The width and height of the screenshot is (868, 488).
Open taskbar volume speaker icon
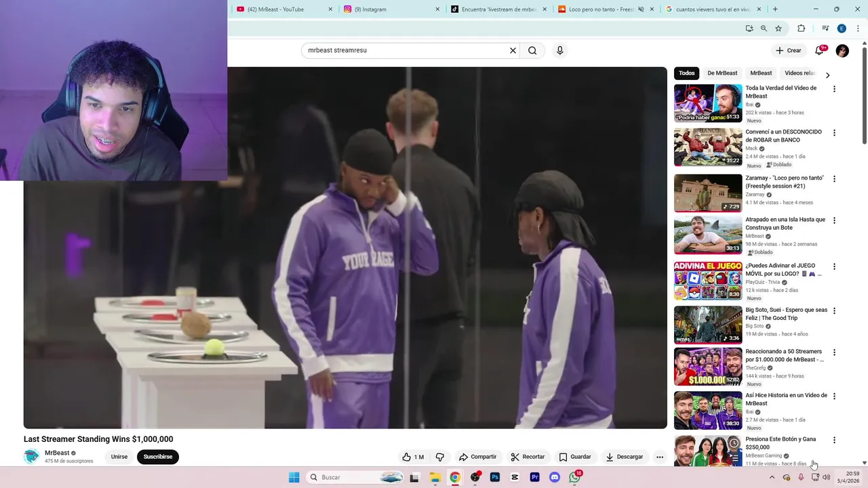[x=826, y=477]
